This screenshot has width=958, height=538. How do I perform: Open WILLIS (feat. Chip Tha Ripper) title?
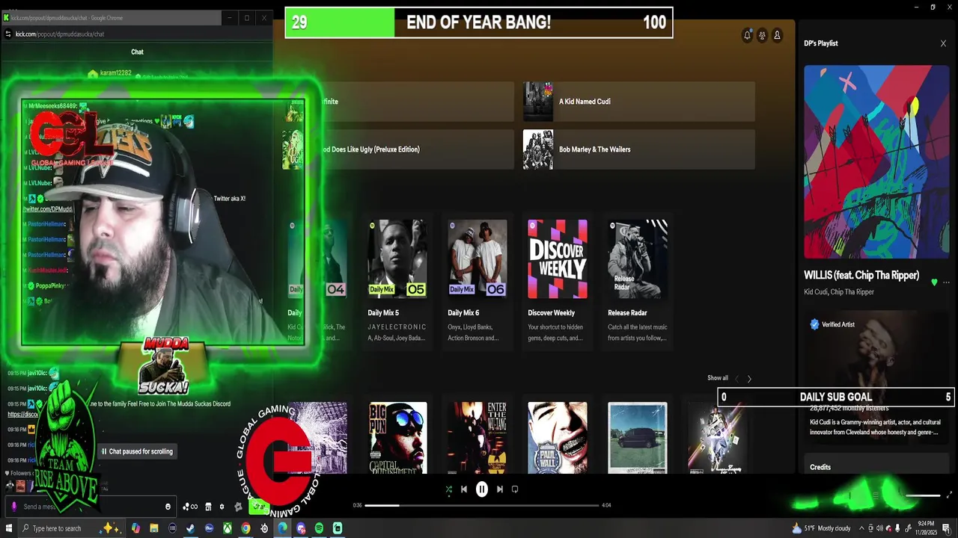861,275
